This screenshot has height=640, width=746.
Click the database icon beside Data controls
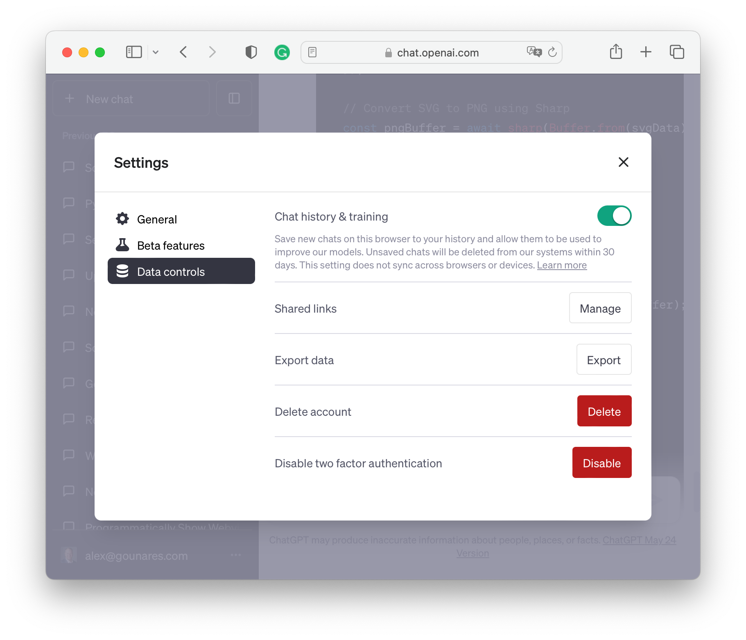(122, 271)
